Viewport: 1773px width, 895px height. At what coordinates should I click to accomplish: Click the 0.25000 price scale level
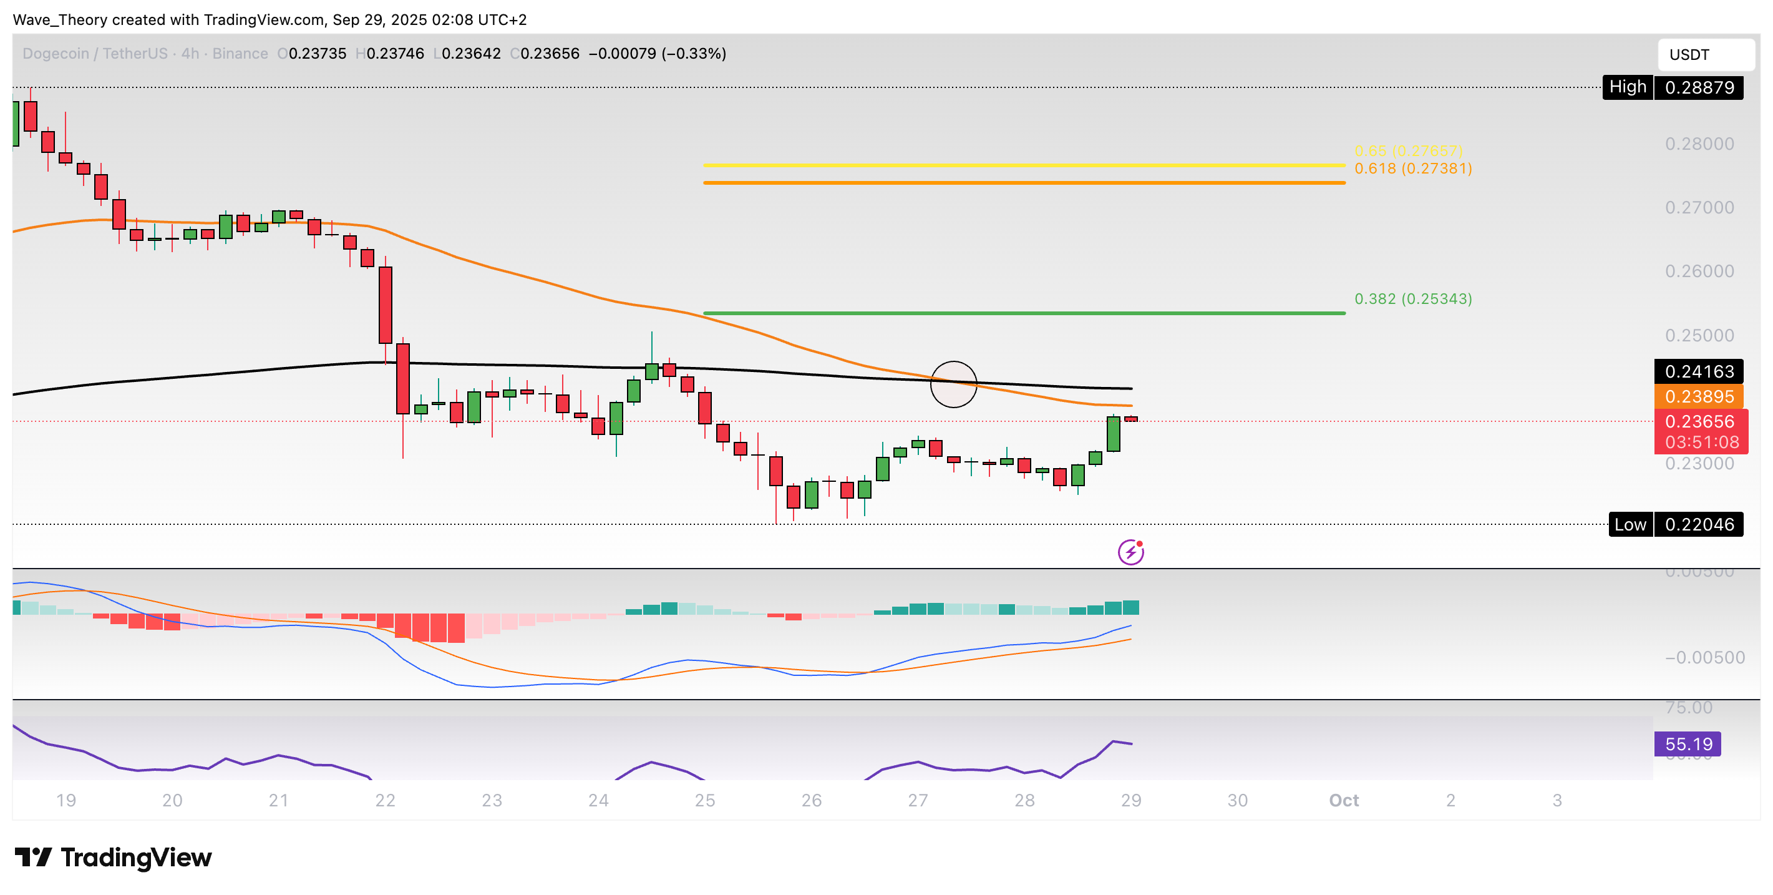click(x=1699, y=335)
